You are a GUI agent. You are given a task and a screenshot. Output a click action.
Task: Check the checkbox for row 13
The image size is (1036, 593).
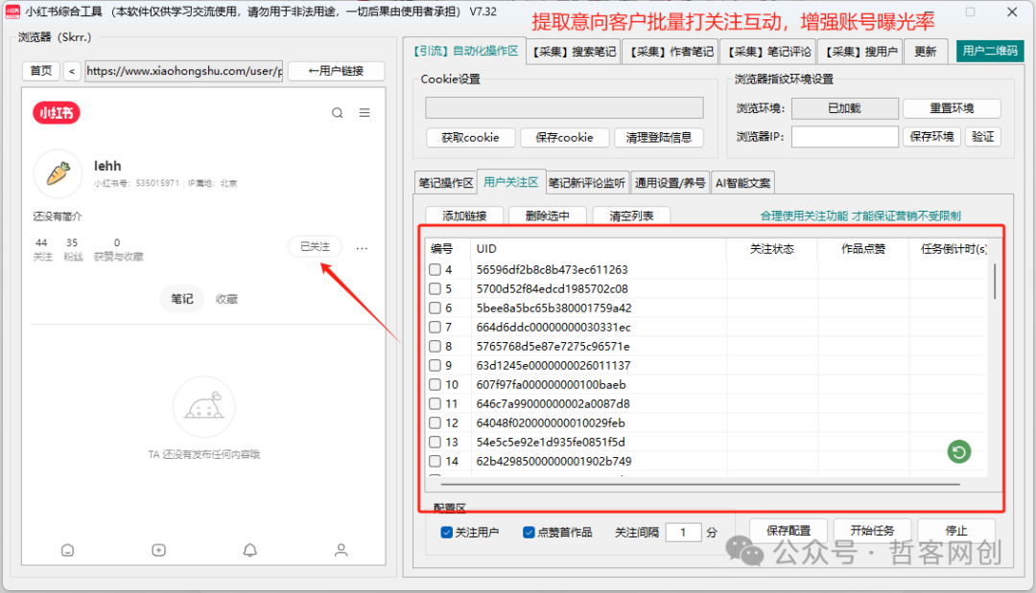[435, 442]
